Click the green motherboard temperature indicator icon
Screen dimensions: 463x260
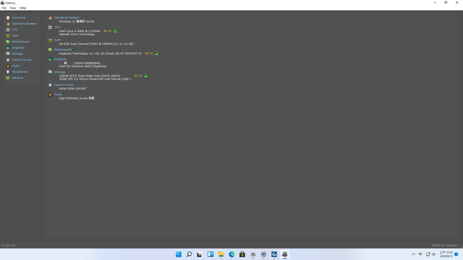click(x=156, y=53)
